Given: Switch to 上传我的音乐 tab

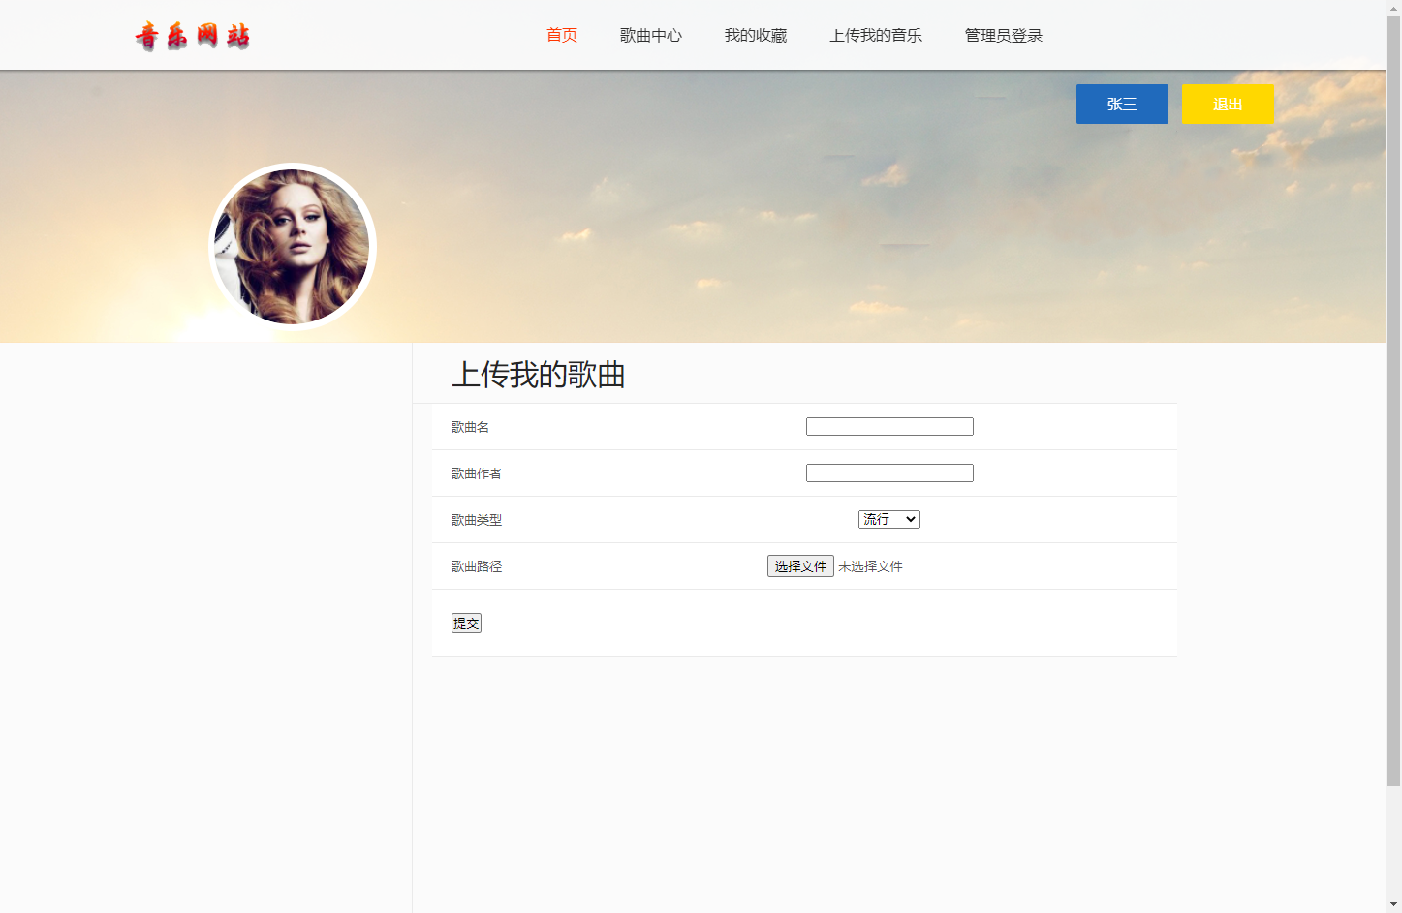Looking at the screenshot, I should click(876, 35).
